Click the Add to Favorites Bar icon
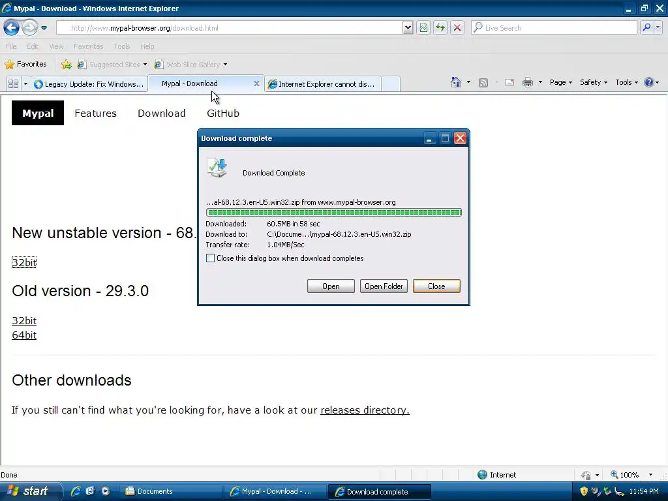This screenshot has height=501, width=668. (x=66, y=65)
